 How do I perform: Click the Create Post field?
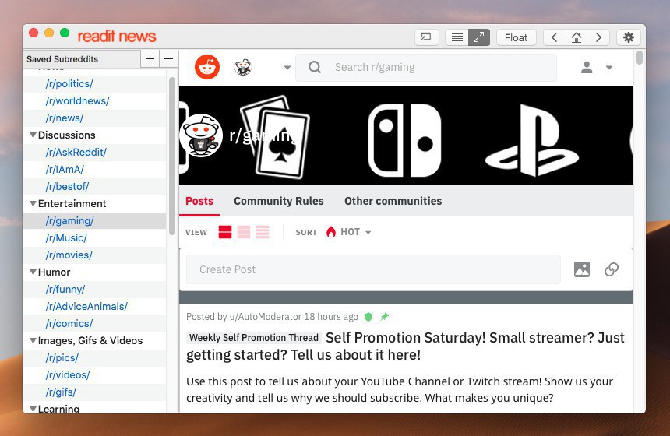pyautogui.click(x=373, y=269)
